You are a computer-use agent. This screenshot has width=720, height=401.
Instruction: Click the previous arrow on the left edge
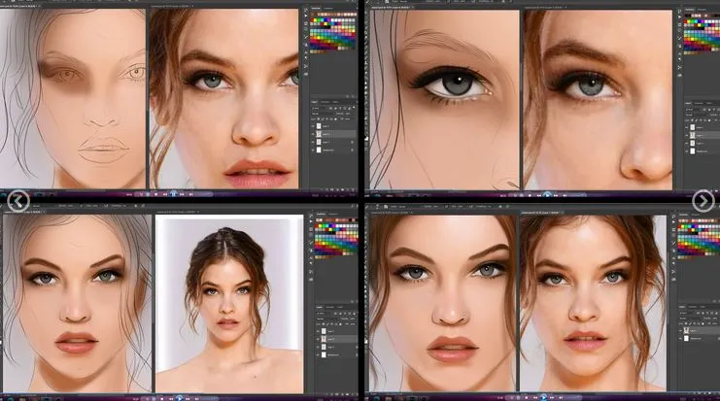[x=18, y=200]
